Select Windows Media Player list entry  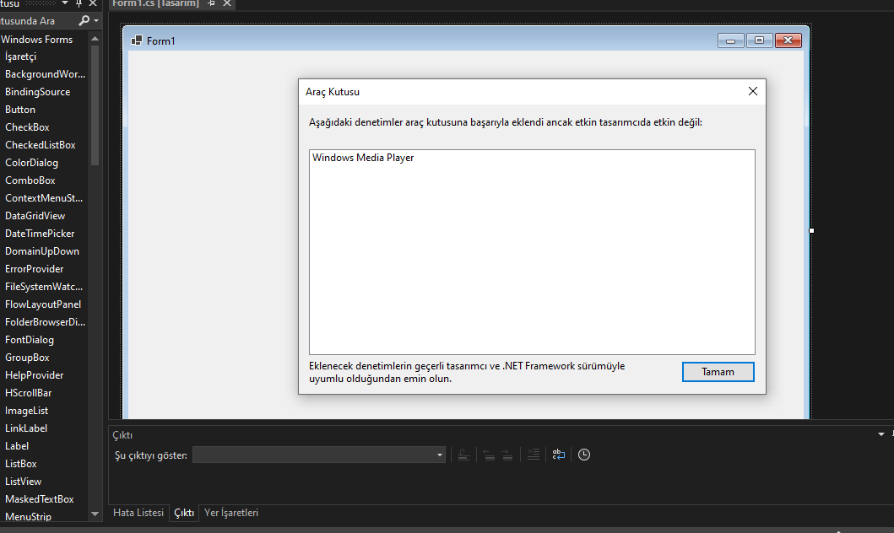(363, 158)
